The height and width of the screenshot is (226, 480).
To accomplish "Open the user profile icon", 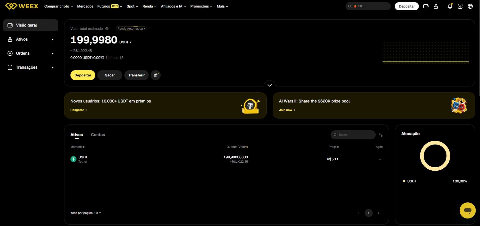I will click(436, 6).
